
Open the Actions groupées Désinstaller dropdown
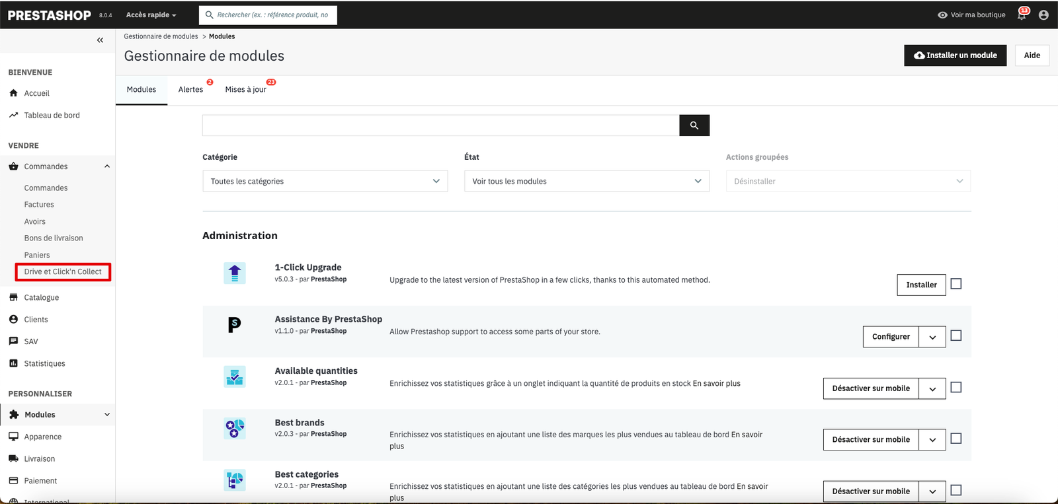tap(848, 181)
